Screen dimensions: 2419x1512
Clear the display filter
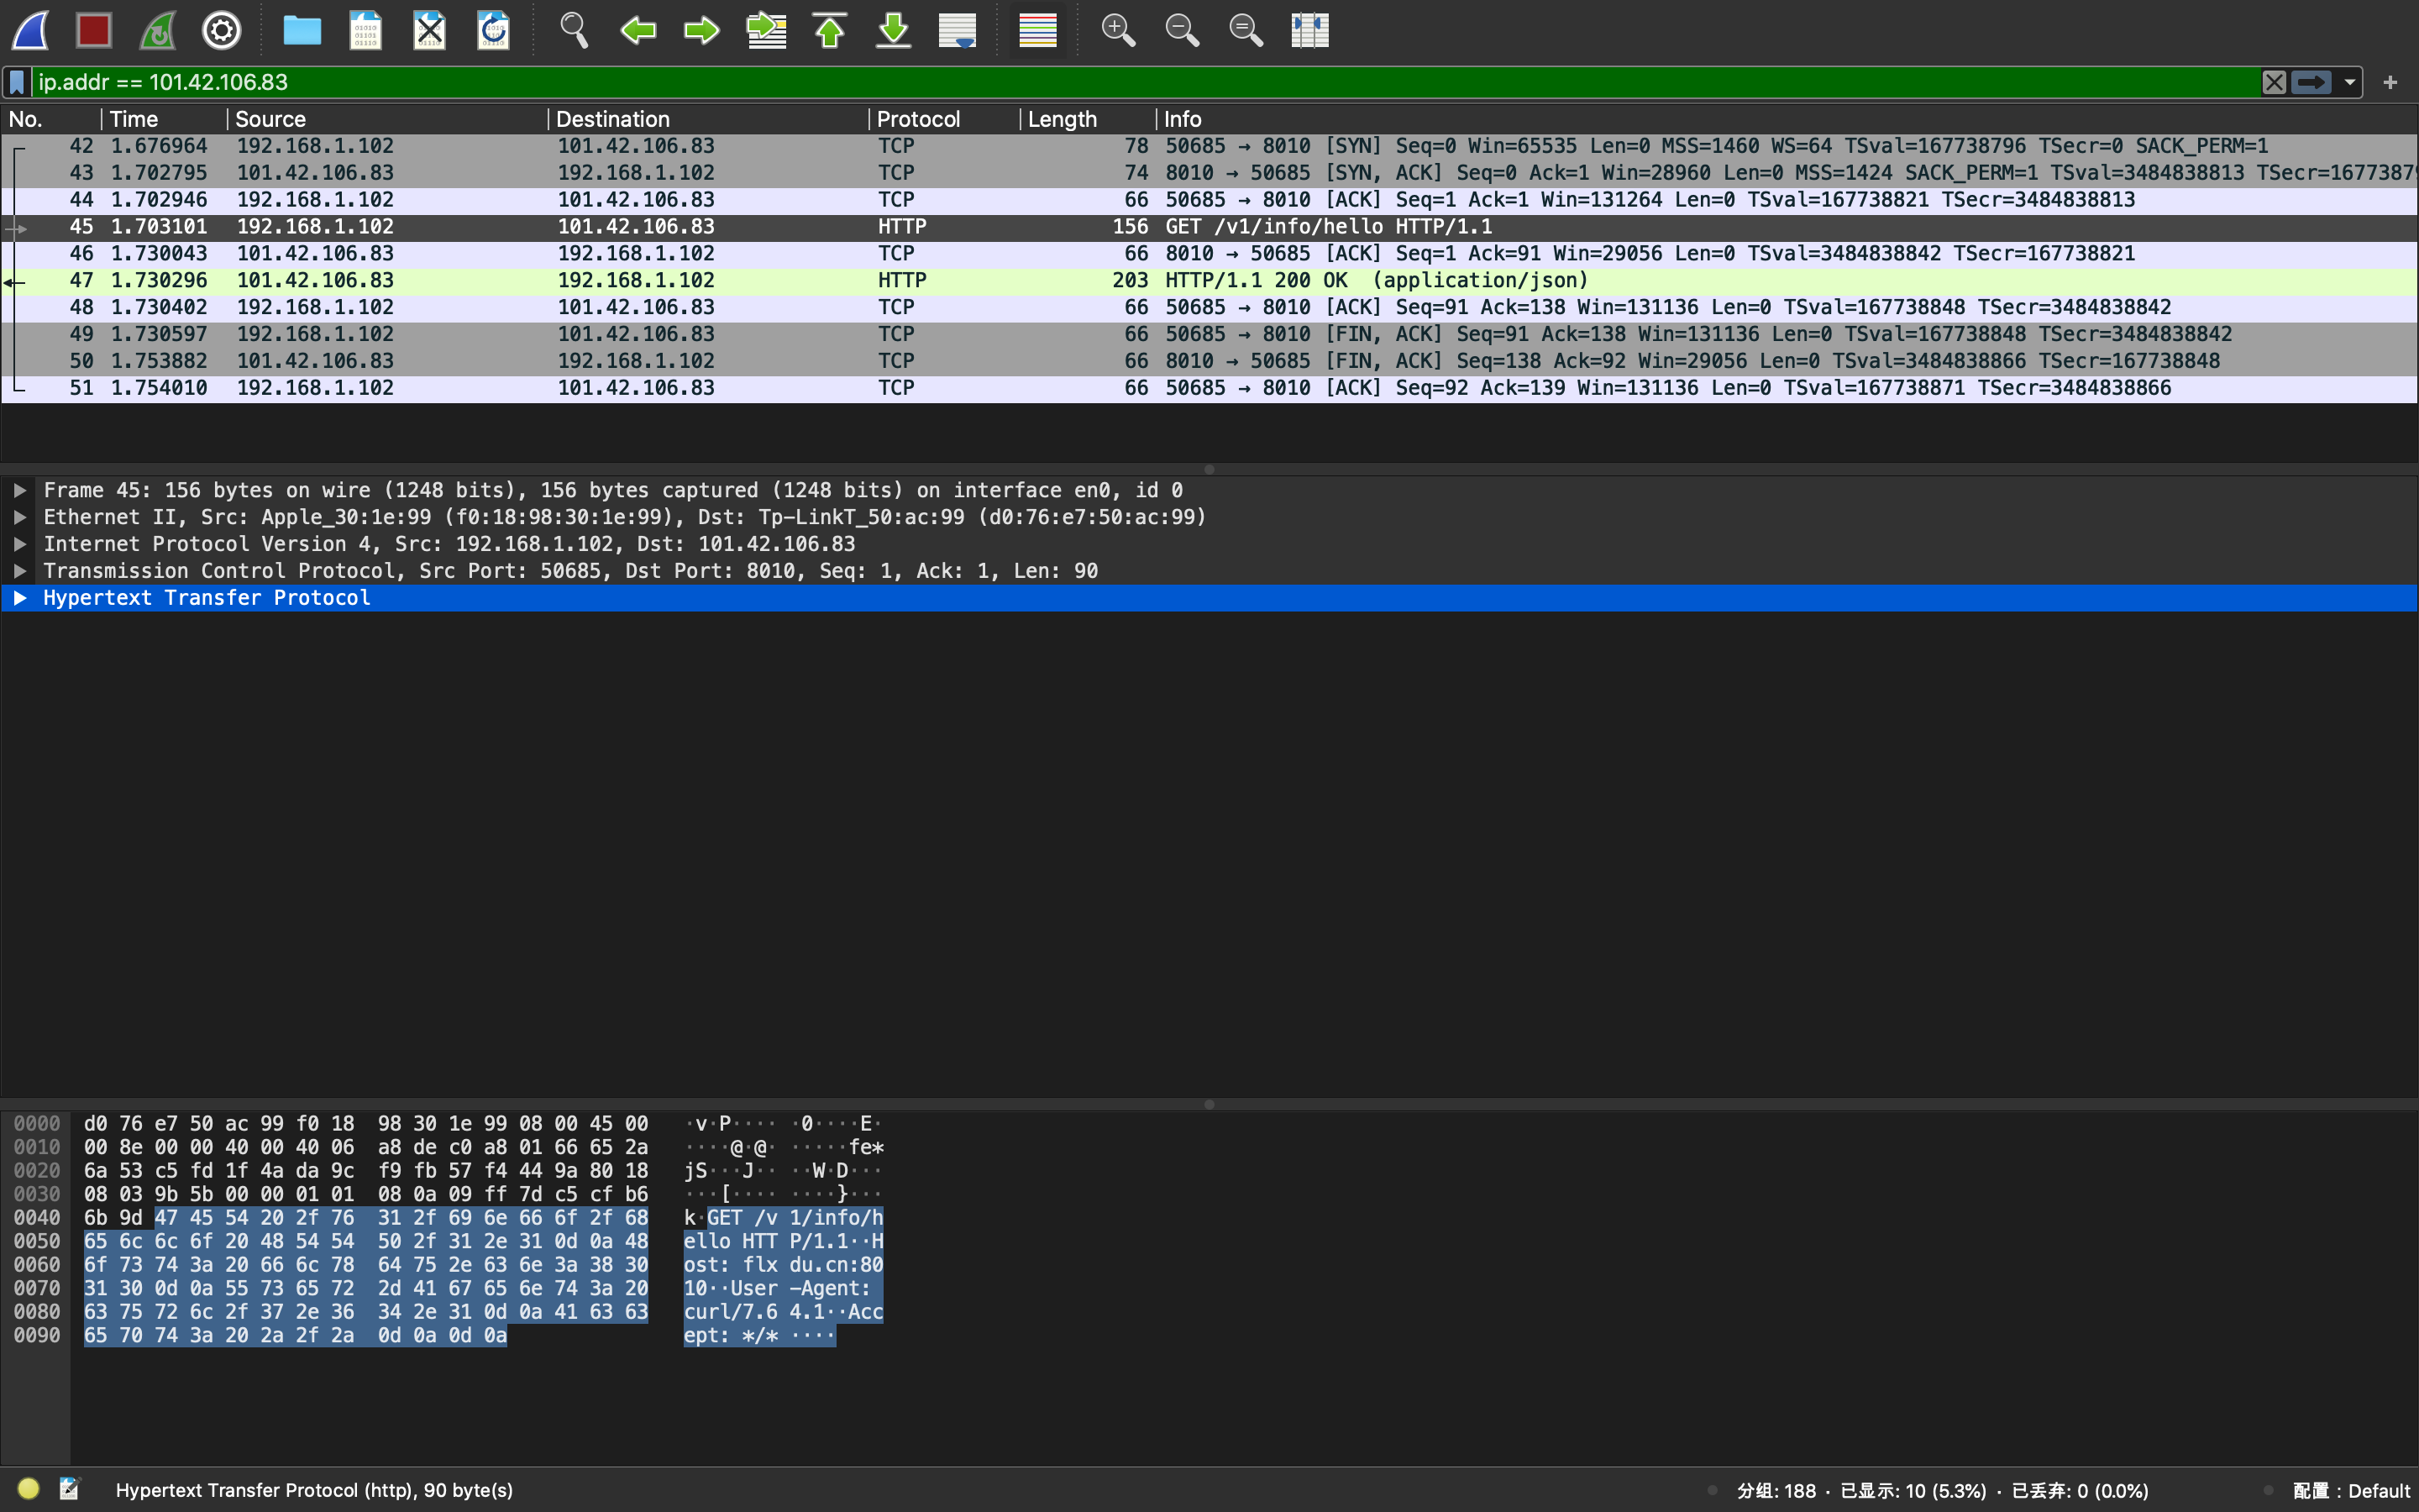[2274, 82]
